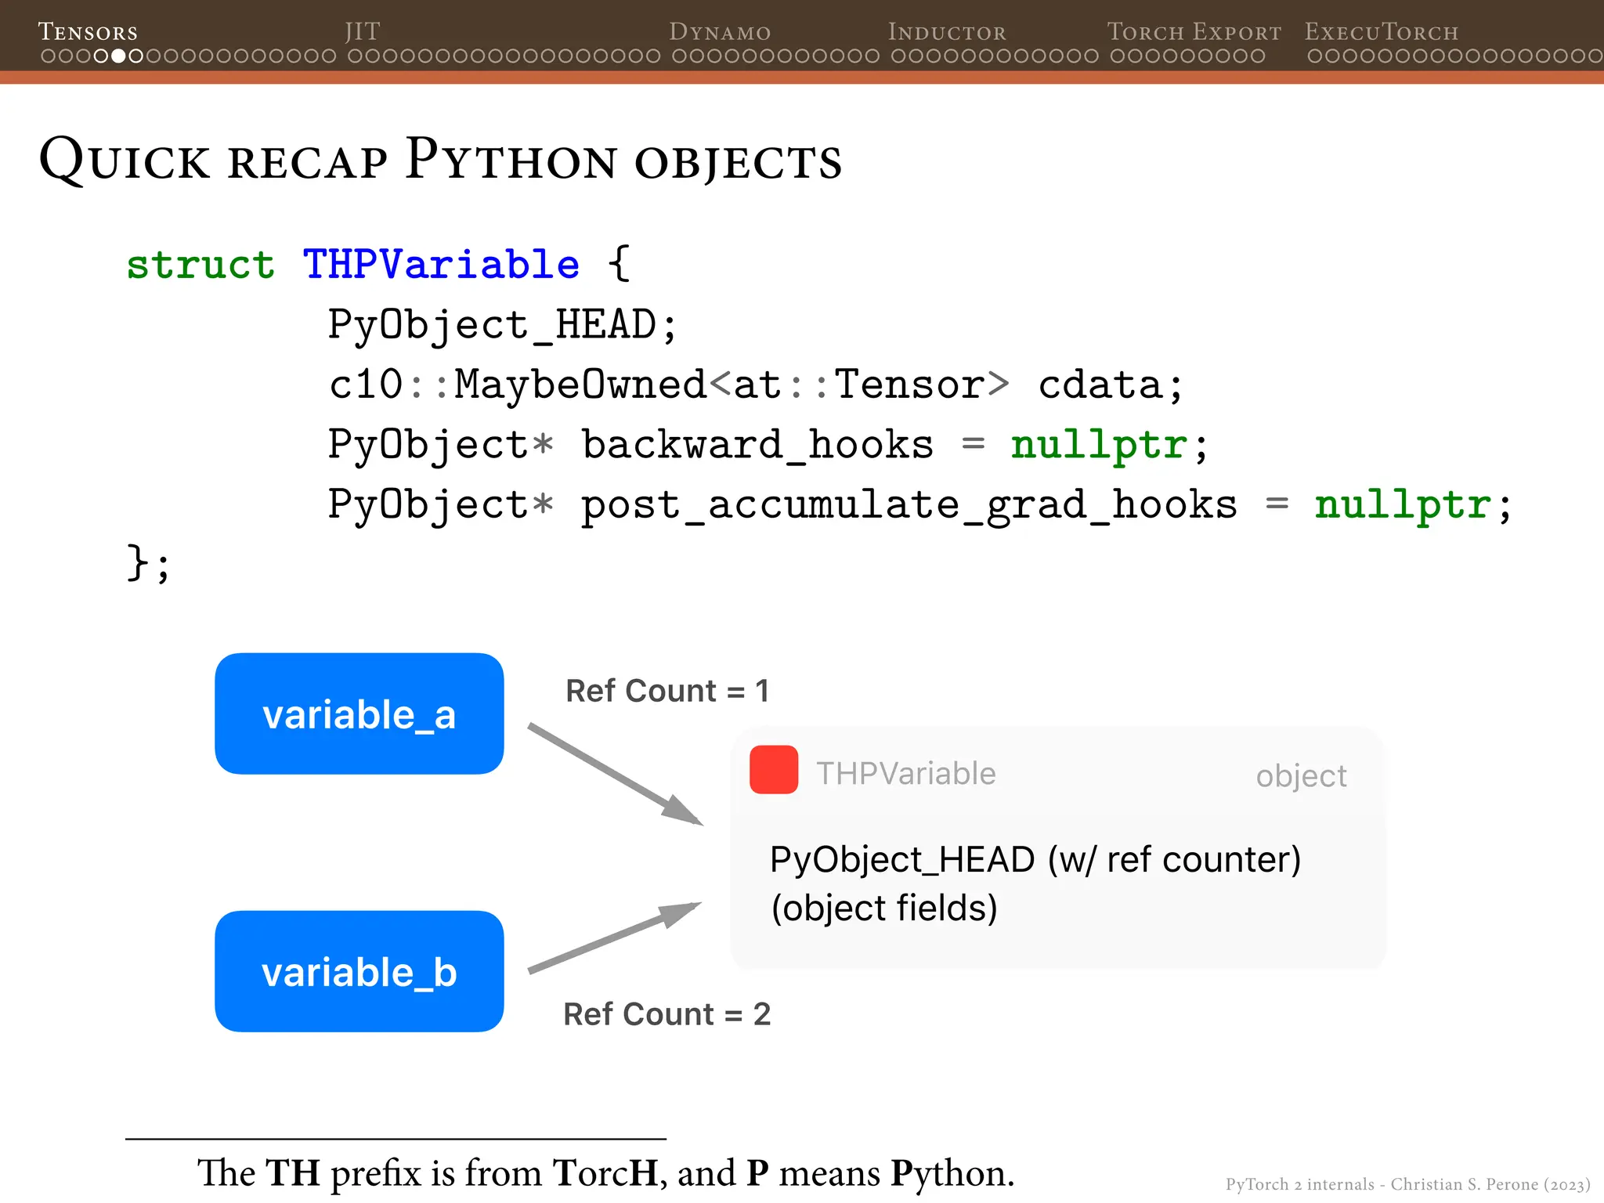Viewport: 1604px width, 1203px height.
Task: Click the red square icon beside THPVariable
Action: coord(774,770)
